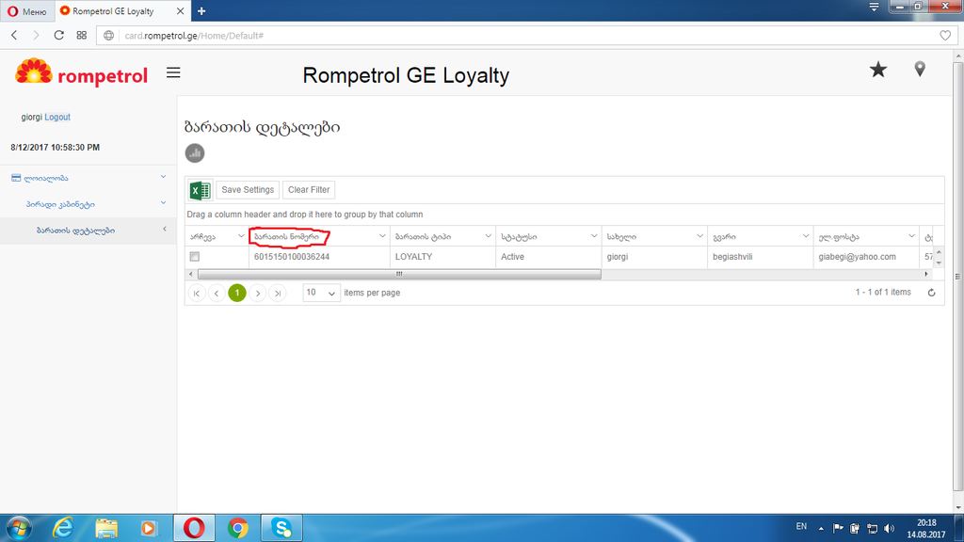Click horizontal grid scrollbar thumb
Image resolution: width=964 pixels, height=542 pixels.
click(x=399, y=274)
